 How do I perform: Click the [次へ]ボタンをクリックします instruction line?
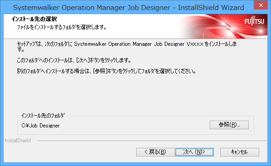pyautogui.click(x=74, y=60)
